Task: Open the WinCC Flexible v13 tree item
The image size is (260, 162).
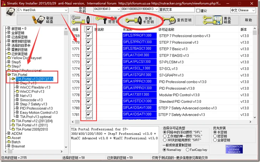Action: 35,87
